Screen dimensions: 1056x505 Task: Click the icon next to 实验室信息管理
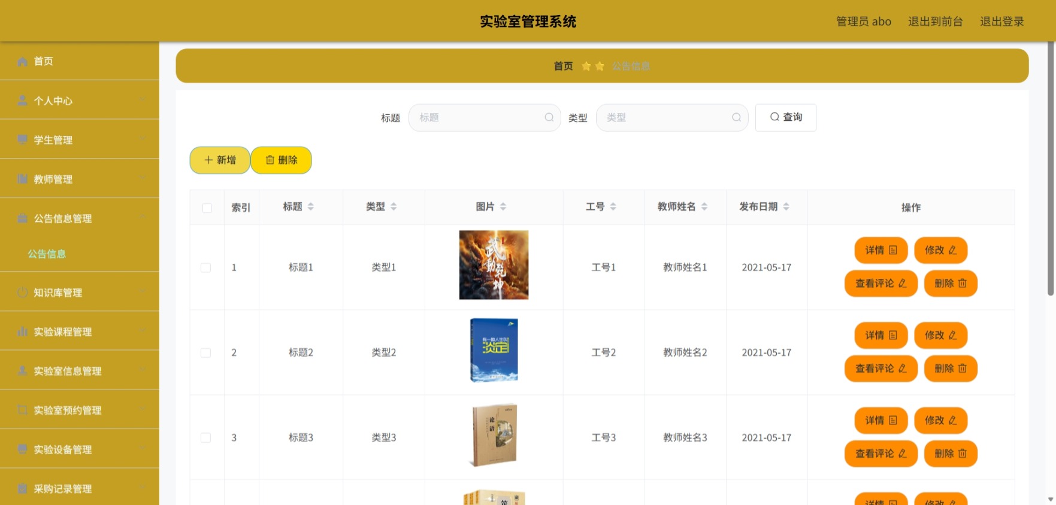pyautogui.click(x=22, y=371)
